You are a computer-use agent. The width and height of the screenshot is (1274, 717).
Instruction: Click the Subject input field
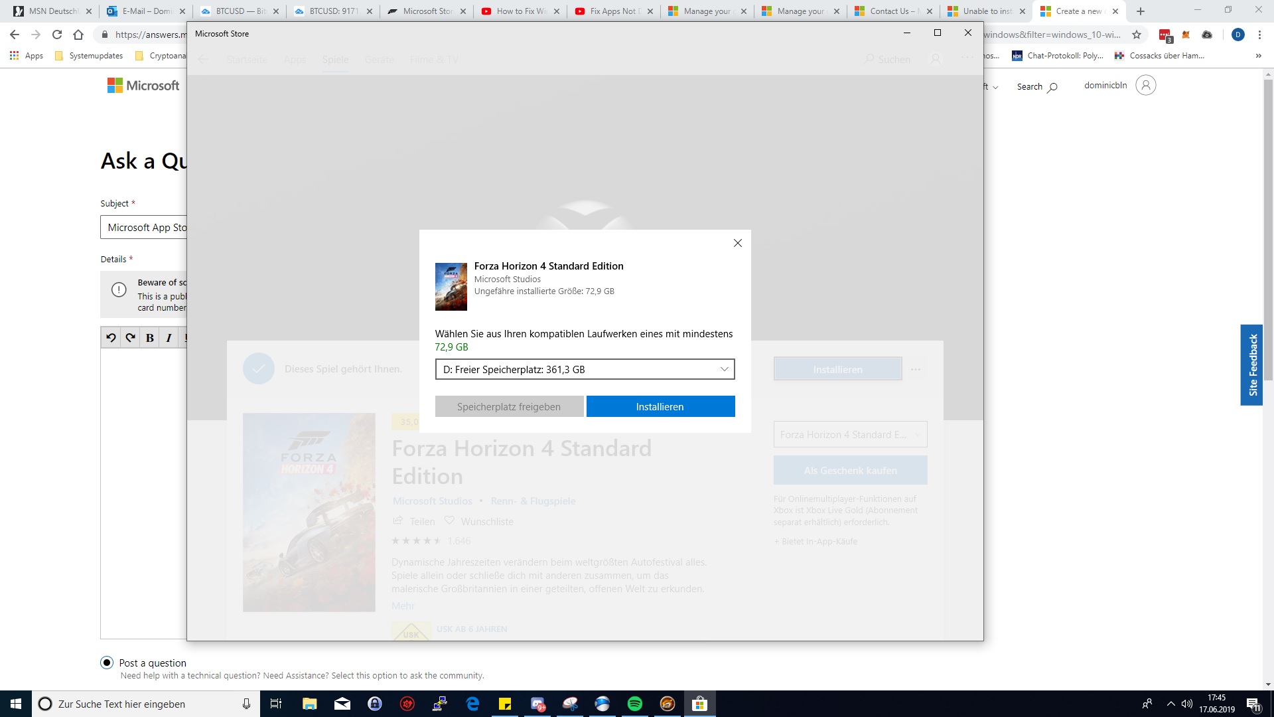144,227
